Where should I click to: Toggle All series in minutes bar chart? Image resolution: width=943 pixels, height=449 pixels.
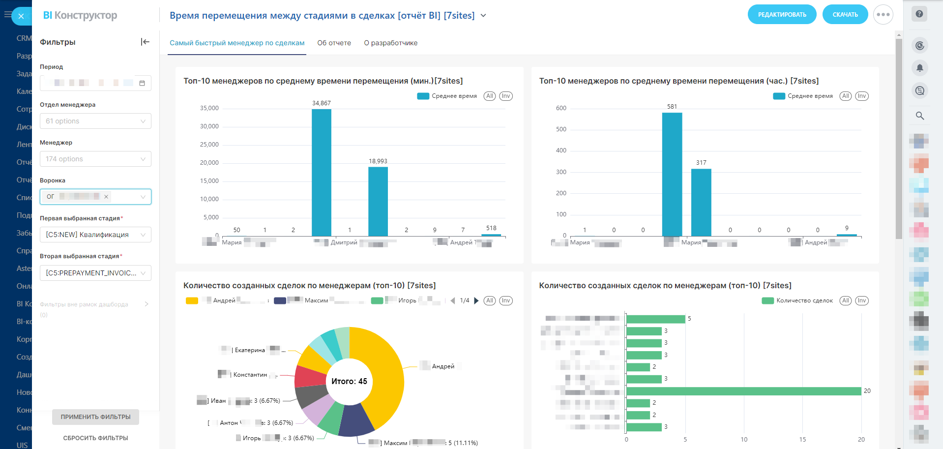[x=489, y=96]
